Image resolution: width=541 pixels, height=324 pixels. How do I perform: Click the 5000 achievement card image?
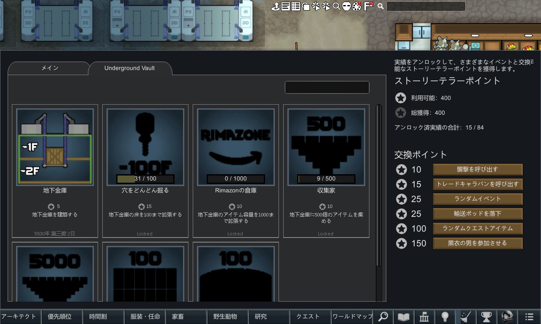(55, 274)
